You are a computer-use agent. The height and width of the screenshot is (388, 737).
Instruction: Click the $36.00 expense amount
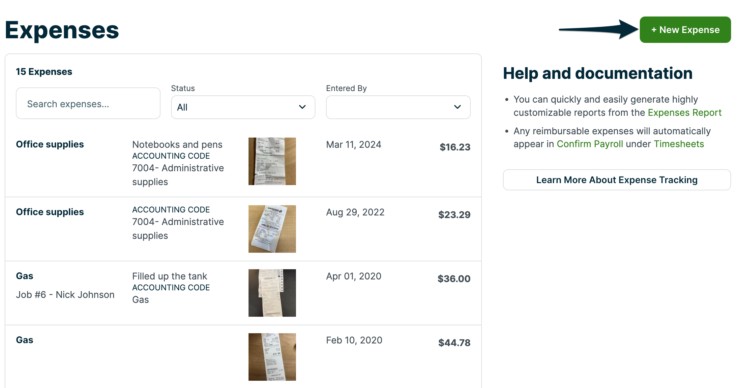pyautogui.click(x=454, y=279)
